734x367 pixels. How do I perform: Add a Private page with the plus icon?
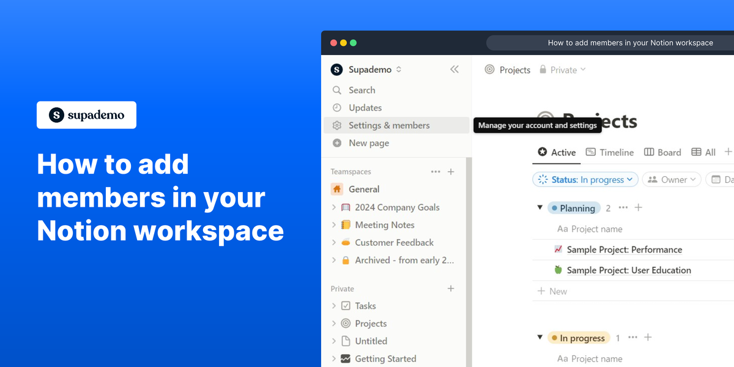pos(451,288)
